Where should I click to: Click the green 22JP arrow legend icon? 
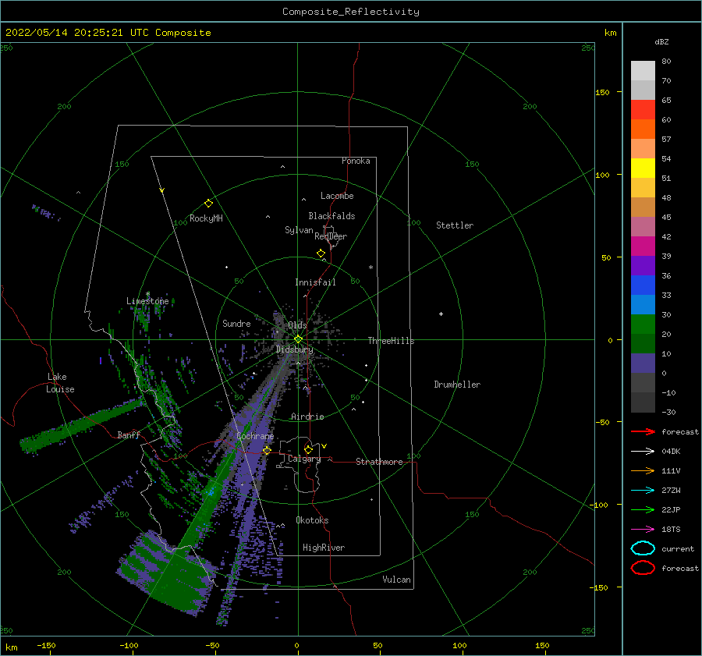[643, 509]
